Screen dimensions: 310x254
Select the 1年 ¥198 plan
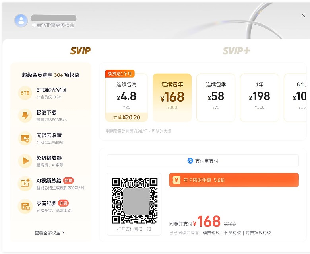tap(260, 98)
